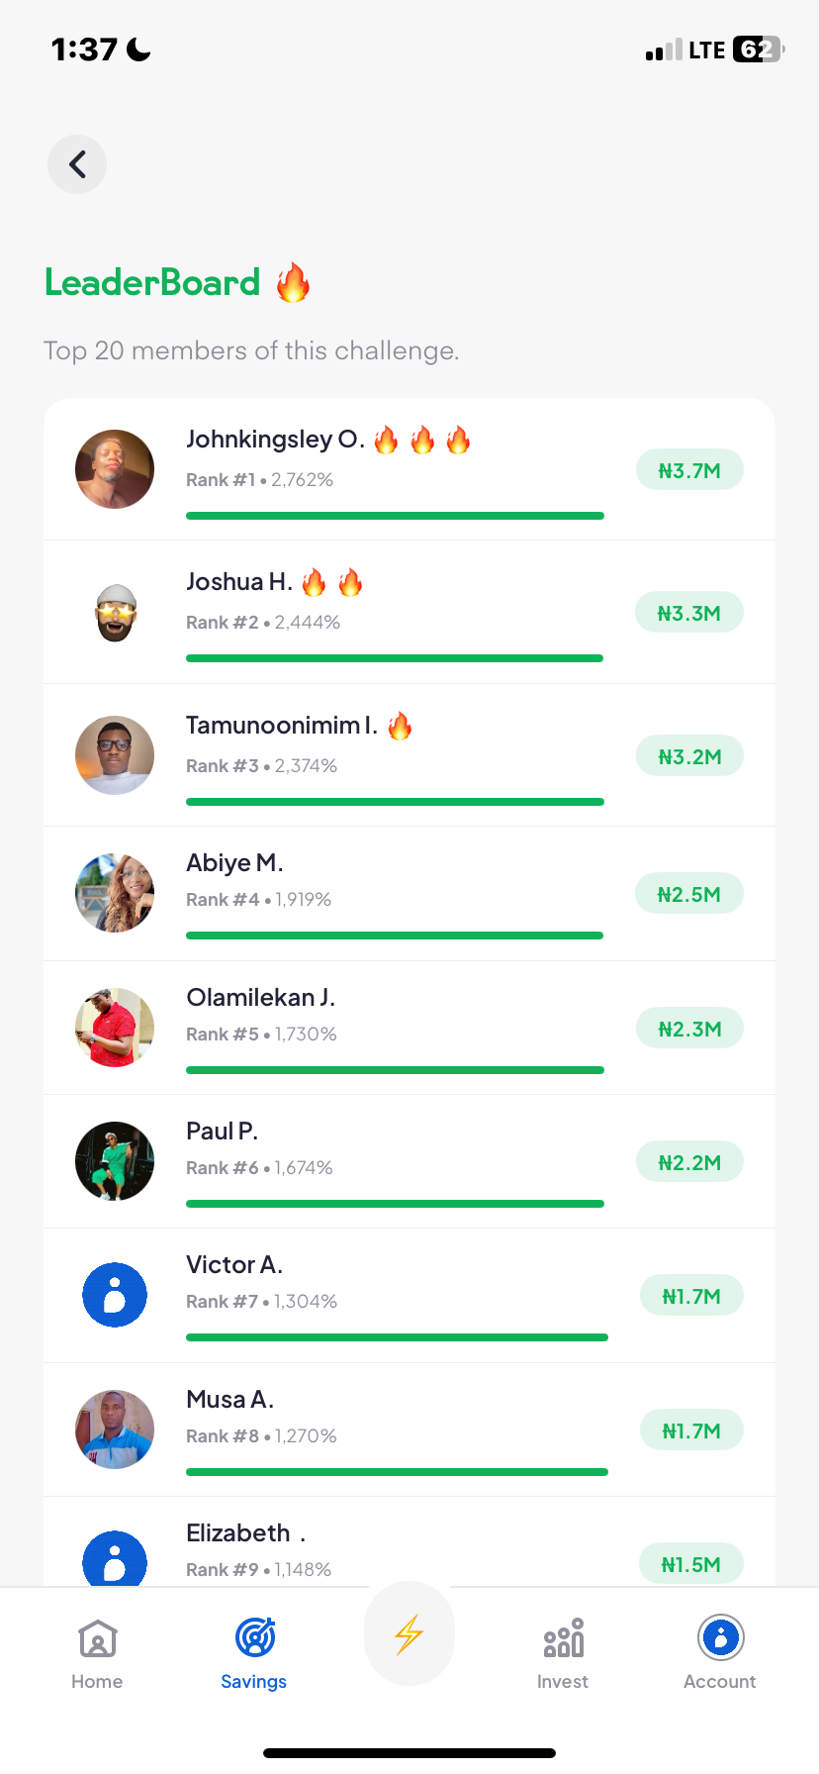The width and height of the screenshot is (819, 1774).
Task: Tap the LTE signal status indicator
Action: click(x=706, y=50)
